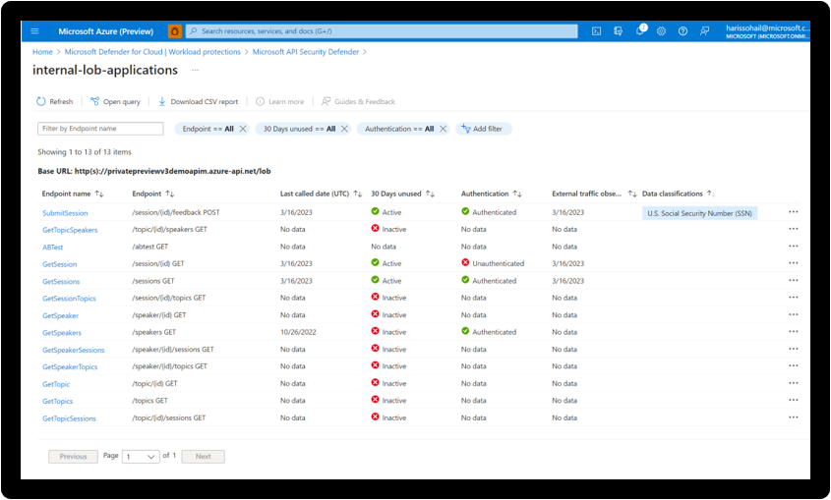Screen dimensions: 831x500
Task: Open the portal settings gear
Action: pos(662,31)
